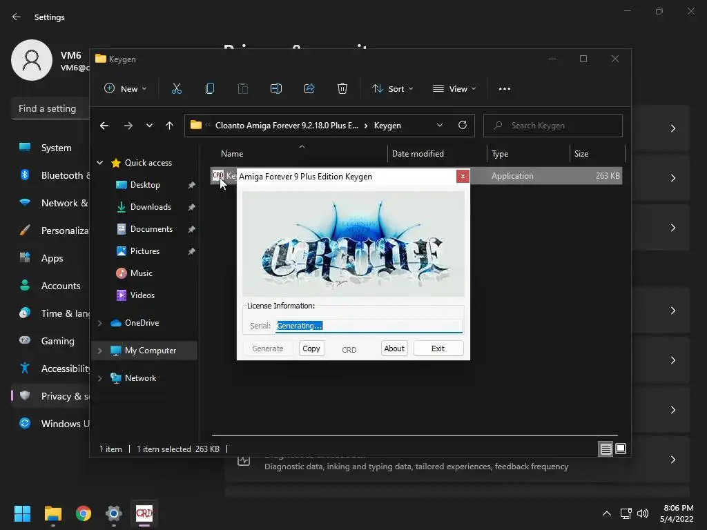Click the Cut scissors icon in Explorer toolbar

coord(176,89)
